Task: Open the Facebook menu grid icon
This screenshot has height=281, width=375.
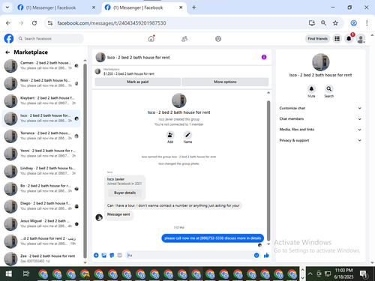Action: coord(337,39)
